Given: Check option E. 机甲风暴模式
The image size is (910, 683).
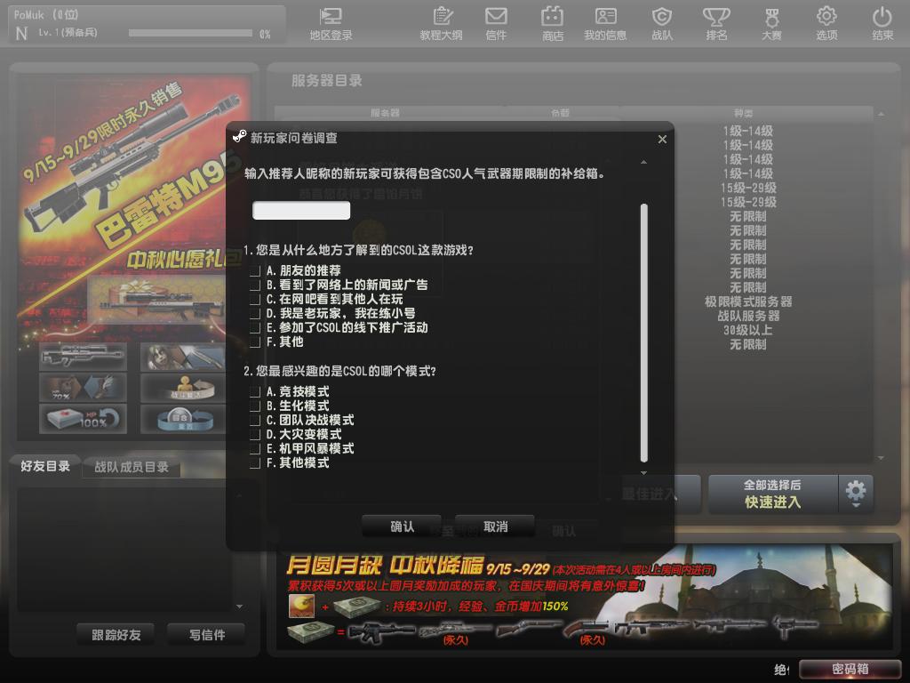Looking at the screenshot, I should (x=254, y=448).
